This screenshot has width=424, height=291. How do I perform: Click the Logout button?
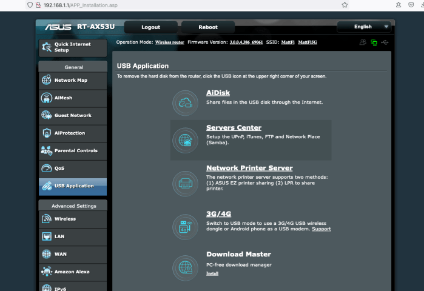(150, 27)
